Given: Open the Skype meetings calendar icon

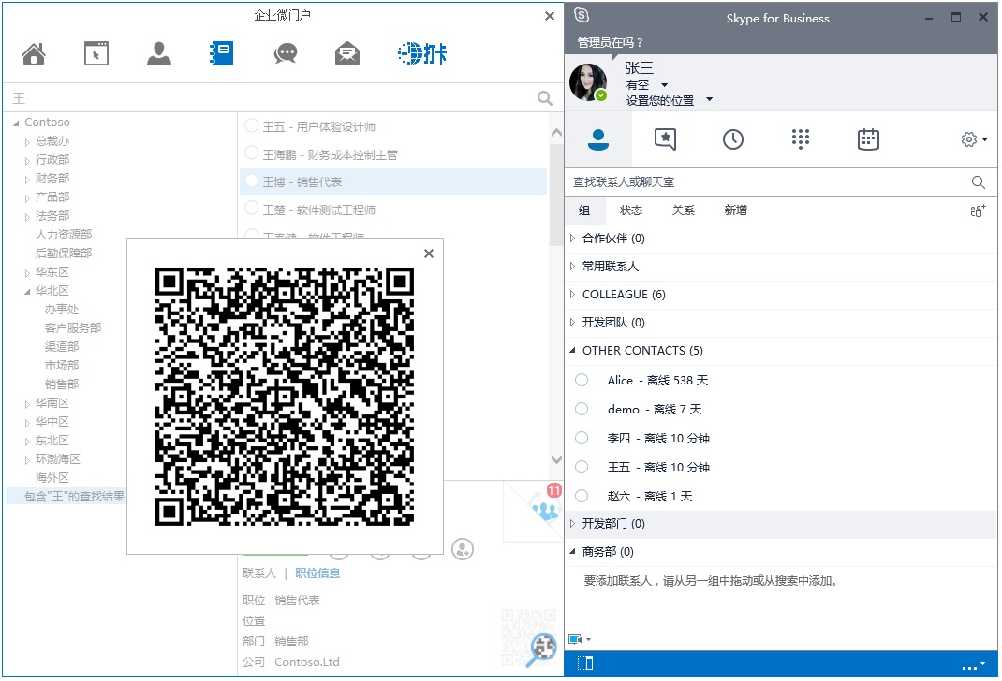Looking at the screenshot, I should click(x=868, y=139).
